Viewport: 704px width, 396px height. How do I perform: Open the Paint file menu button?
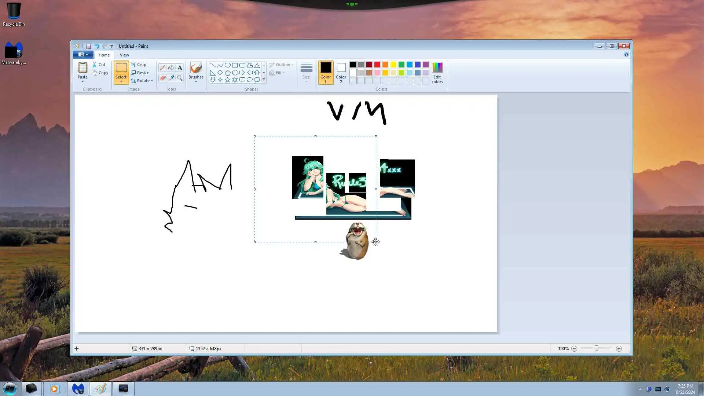83,55
